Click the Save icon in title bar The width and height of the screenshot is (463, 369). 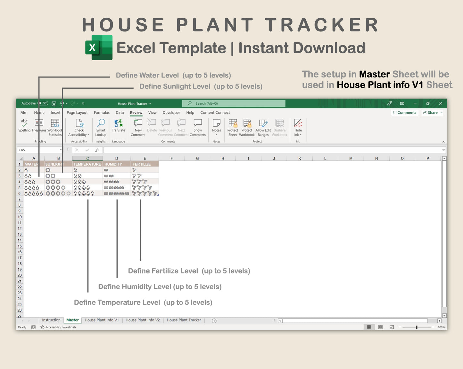[x=54, y=103]
